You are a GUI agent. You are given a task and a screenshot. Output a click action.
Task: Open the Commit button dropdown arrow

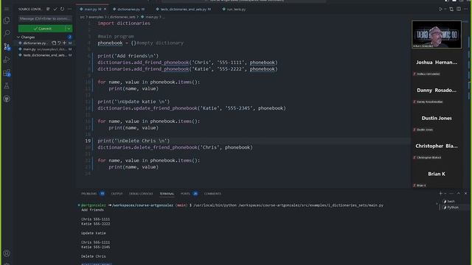pyautogui.click(x=69, y=29)
